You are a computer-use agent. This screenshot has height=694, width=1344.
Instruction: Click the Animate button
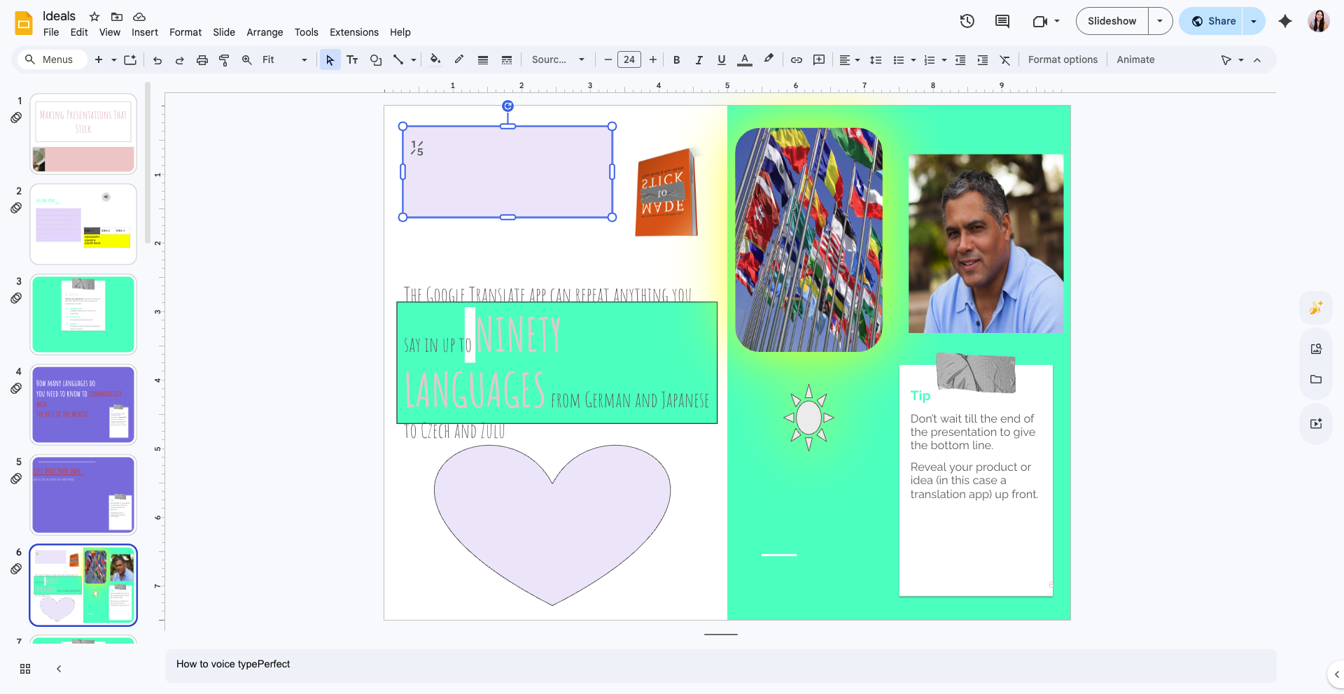(x=1135, y=60)
